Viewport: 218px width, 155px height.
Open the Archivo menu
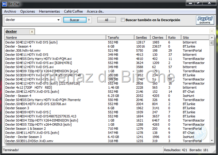[10, 11]
